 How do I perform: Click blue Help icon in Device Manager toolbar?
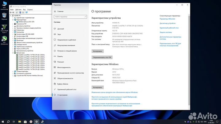[20, 13]
